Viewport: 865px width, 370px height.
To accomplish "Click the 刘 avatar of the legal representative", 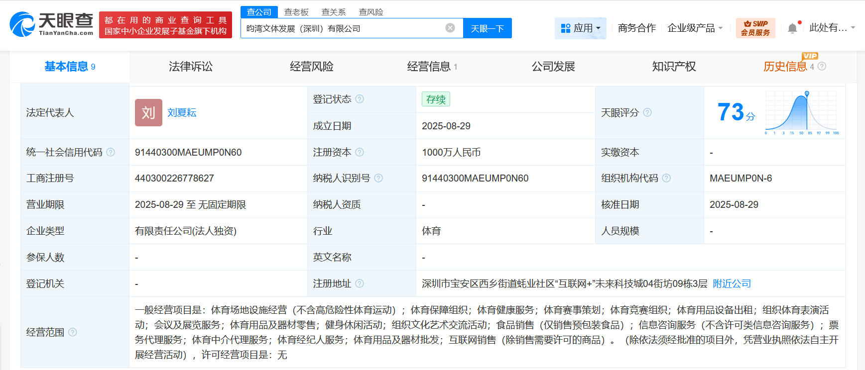I will (148, 112).
